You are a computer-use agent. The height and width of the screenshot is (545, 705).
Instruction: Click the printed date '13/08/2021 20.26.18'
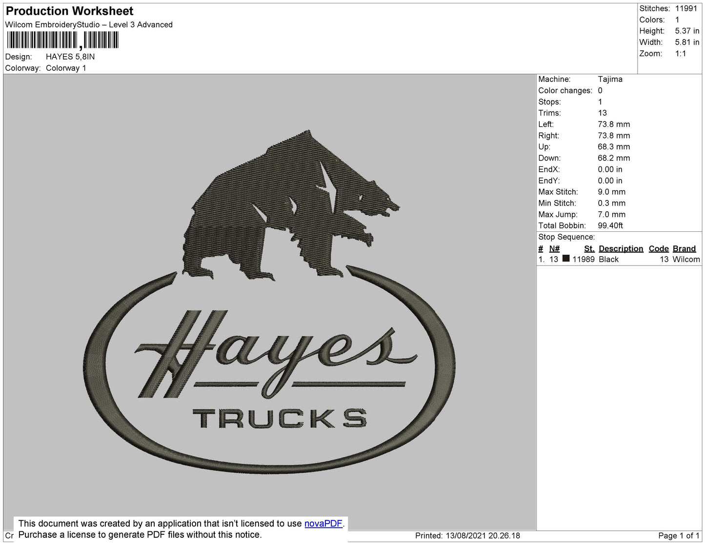click(483, 536)
